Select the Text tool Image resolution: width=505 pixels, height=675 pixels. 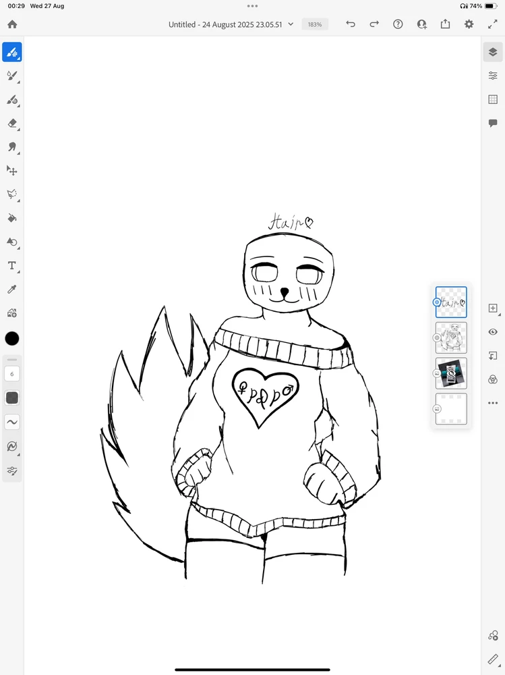point(12,265)
